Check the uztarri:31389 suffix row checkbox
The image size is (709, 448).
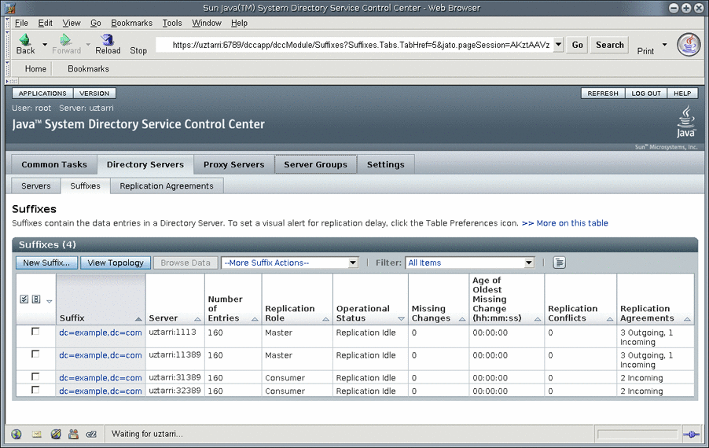tap(35, 376)
